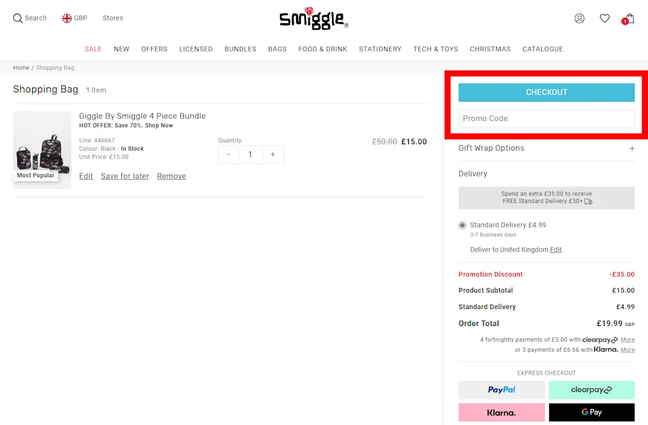
Task: Click Save for later
Action: coord(125,176)
